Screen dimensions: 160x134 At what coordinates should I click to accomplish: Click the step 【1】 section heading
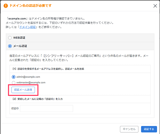(x=48, y=69)
